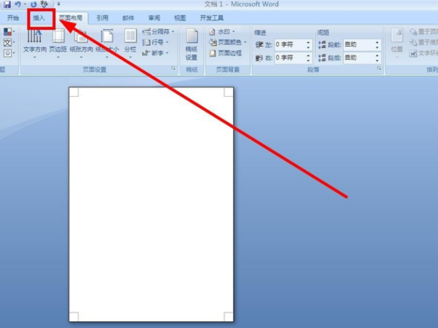Switch to the 插入 (Insert) tab
Viewport: 438px width, 328px height.
point(39,18)
